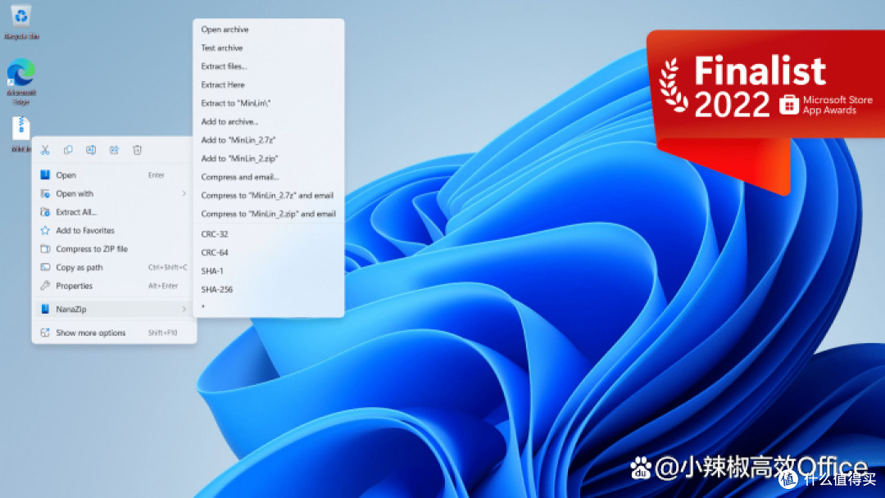The image size is (885, 498).
Task: Select the zip file desktop icon
Action: pyautogui.click(x=20, y=134)
